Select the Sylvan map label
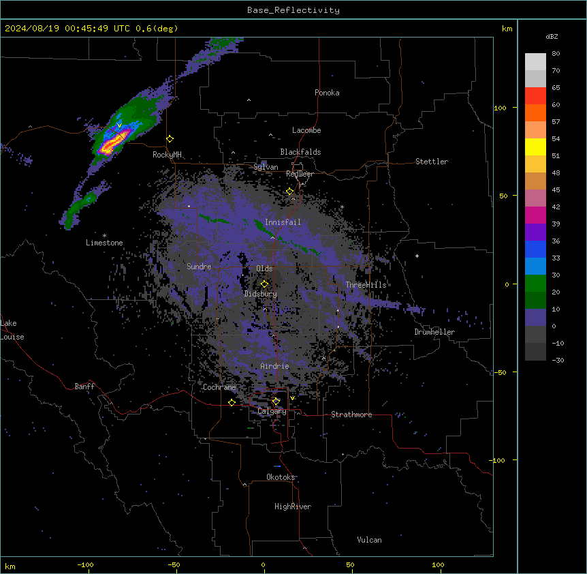This screenshot has height=574, width=587. pos(266,167)
